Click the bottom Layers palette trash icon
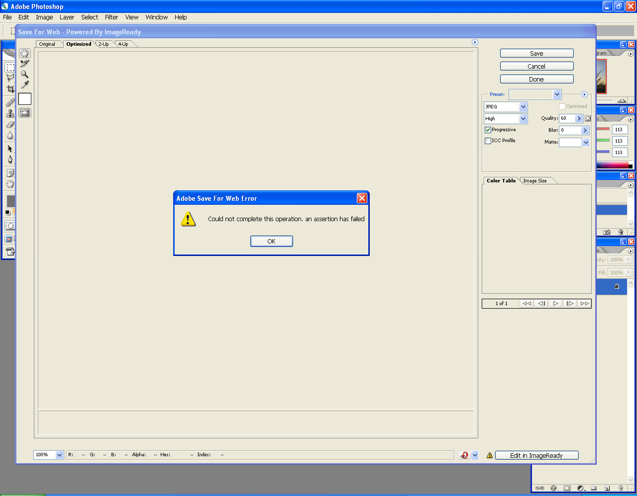This screenshot has height=496, width=637. tap(621, 488)
